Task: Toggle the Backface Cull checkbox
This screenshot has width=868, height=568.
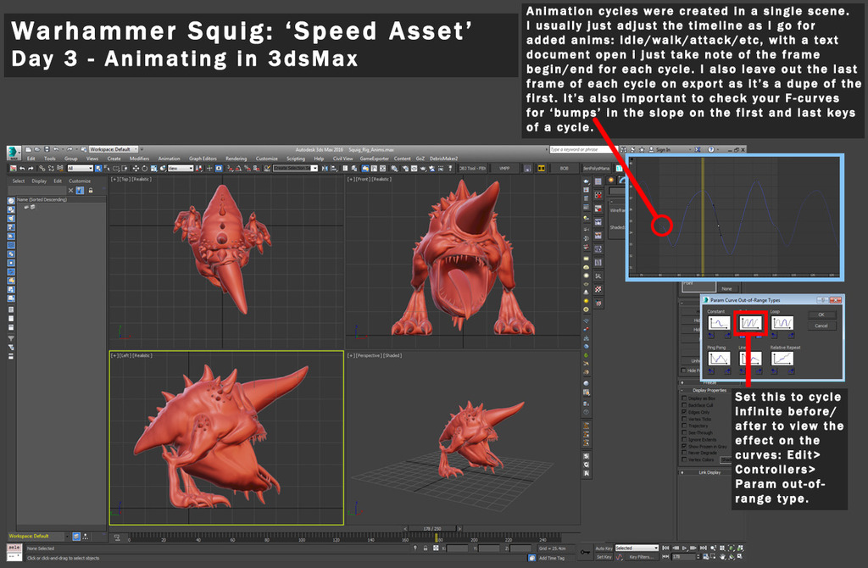Action: (684, 405)
